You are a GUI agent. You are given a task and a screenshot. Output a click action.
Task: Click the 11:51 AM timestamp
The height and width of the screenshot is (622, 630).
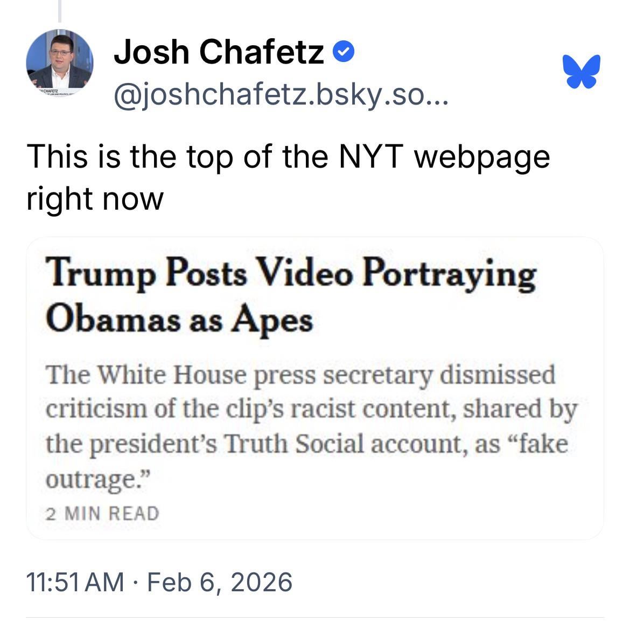[x=75, y=582]
